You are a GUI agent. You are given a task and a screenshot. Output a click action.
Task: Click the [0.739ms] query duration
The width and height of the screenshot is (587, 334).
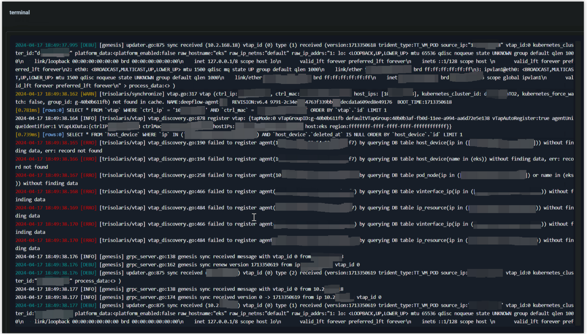tap(27, 135)
